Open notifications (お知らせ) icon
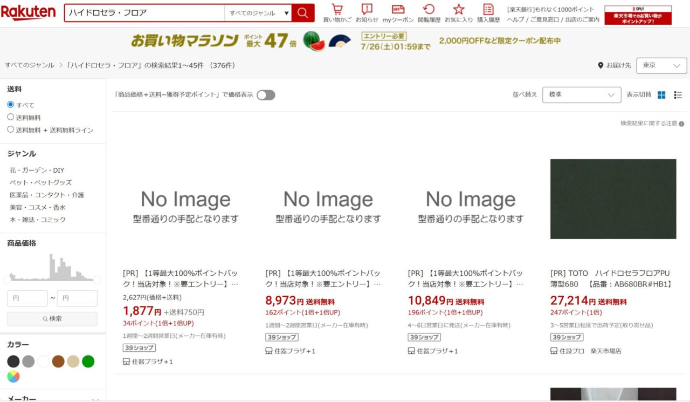 [x=367, y=13]
